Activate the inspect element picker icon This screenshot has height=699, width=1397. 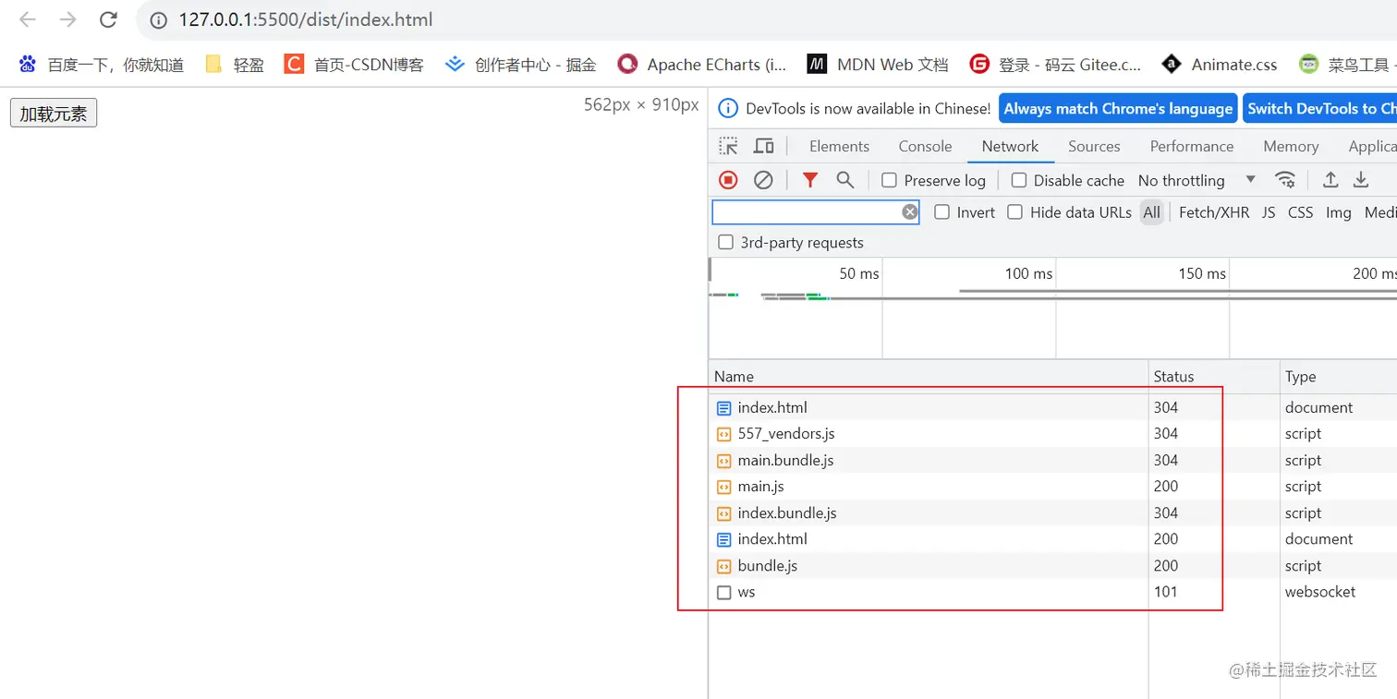pyautogui.click(x=729, y=146)
